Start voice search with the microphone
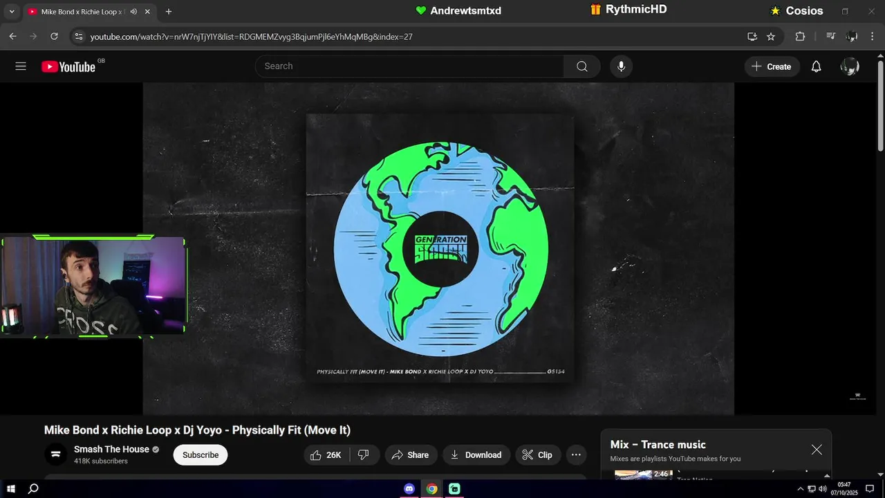The width and height of the screenshot is (885, 498). coord(621,66)
